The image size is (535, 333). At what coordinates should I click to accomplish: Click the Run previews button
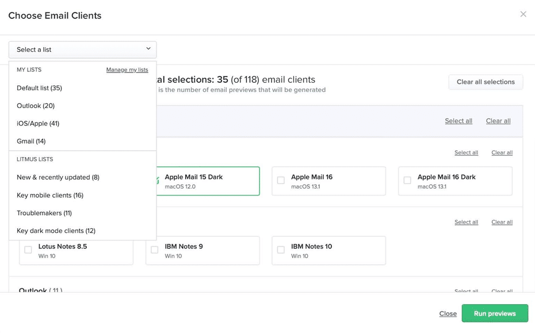click(x=495, y=313)
